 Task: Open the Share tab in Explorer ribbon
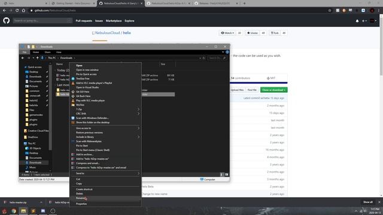point(47,52)
